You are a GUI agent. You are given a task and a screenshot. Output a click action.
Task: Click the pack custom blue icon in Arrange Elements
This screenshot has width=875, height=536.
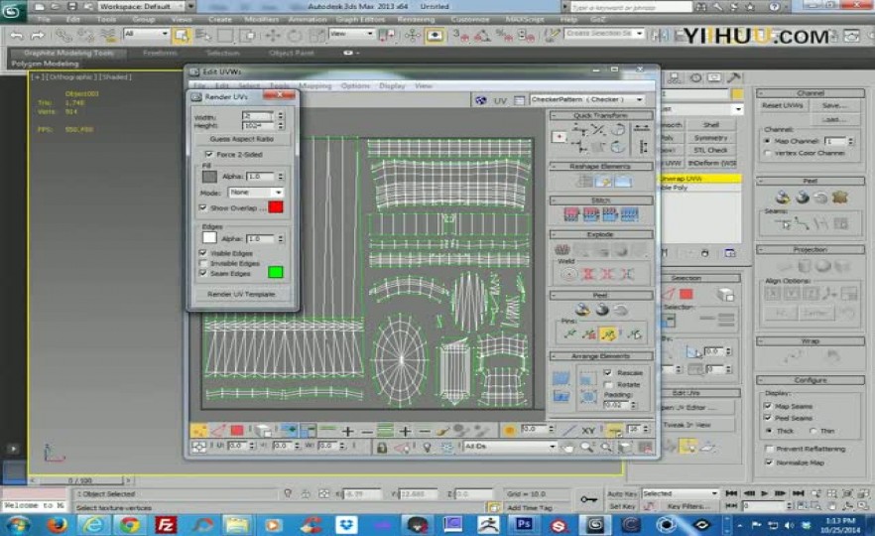[x=561, y=378]
